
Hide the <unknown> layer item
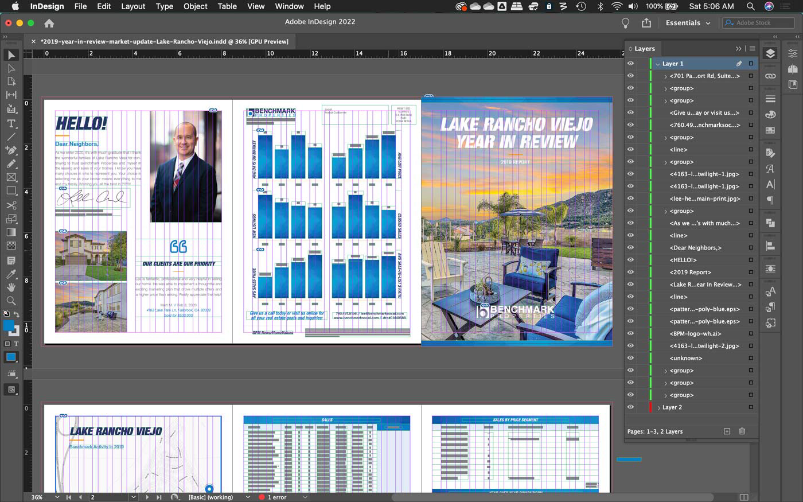click(x=630, y=358)
